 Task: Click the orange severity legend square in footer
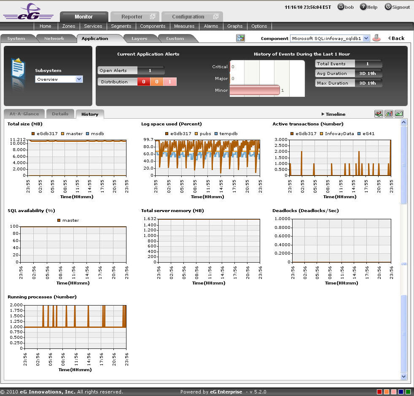click(387, 392)
